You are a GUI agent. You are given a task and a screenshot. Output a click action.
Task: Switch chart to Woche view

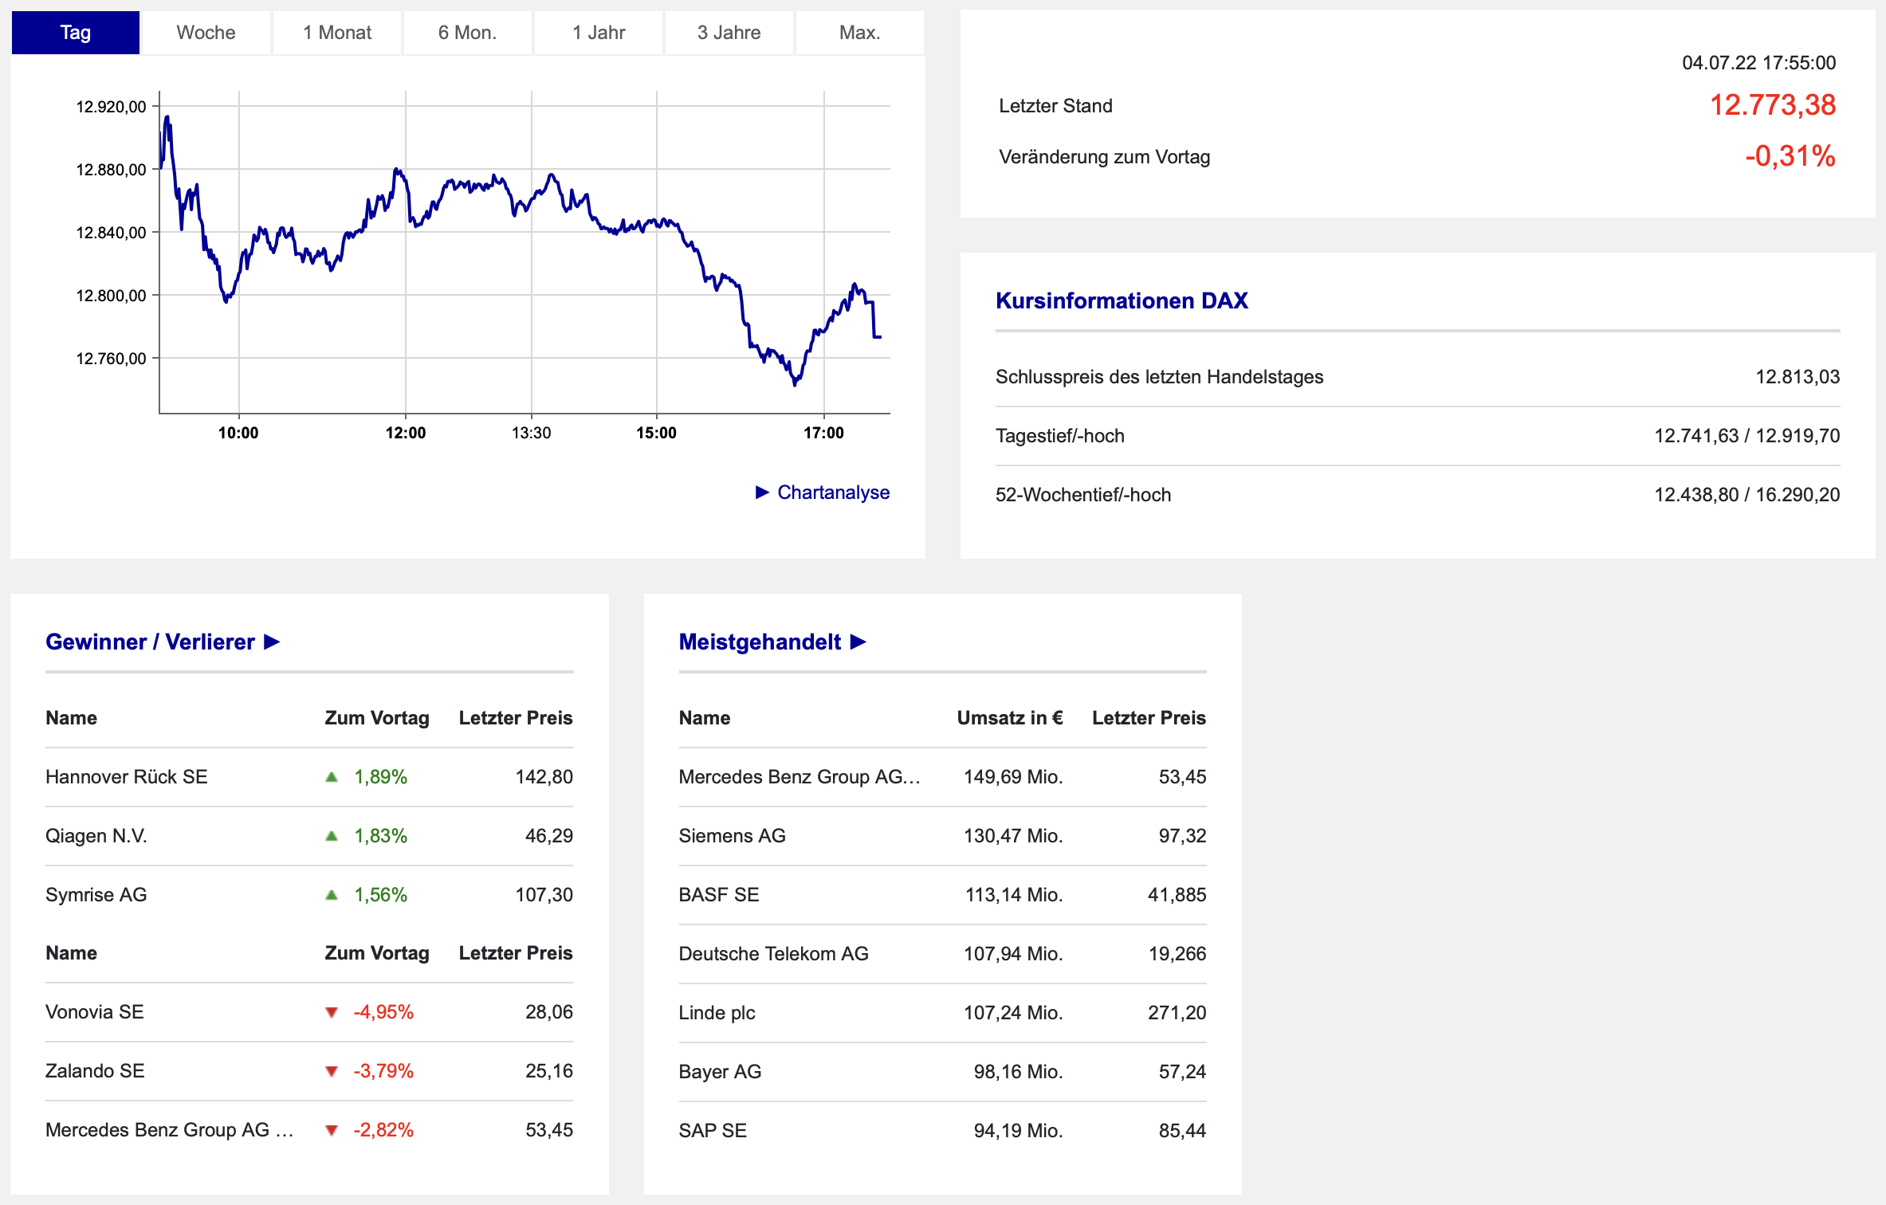point(206,33)
